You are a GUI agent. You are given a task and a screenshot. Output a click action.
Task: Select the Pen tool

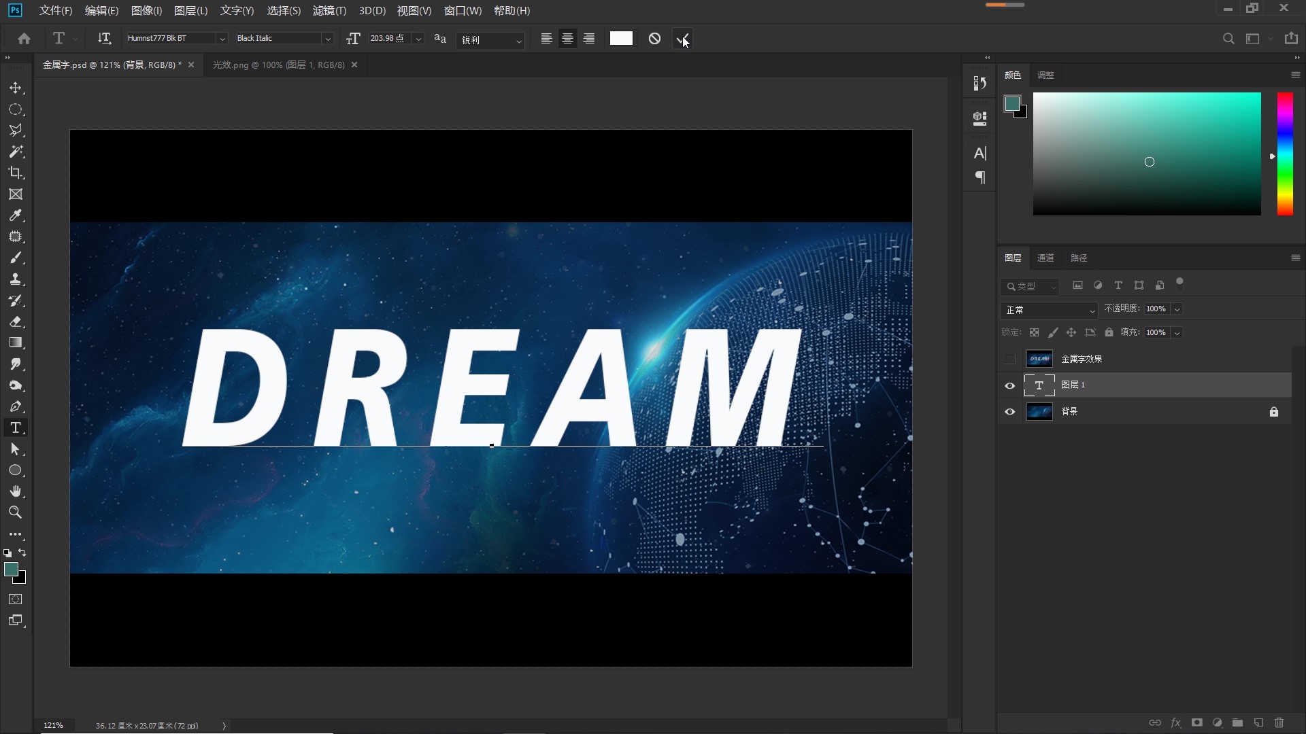click(16, 406)
